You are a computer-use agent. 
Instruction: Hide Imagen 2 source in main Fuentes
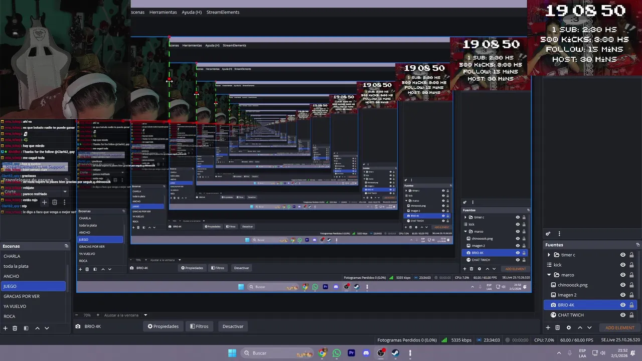click(x=623, y=295)
